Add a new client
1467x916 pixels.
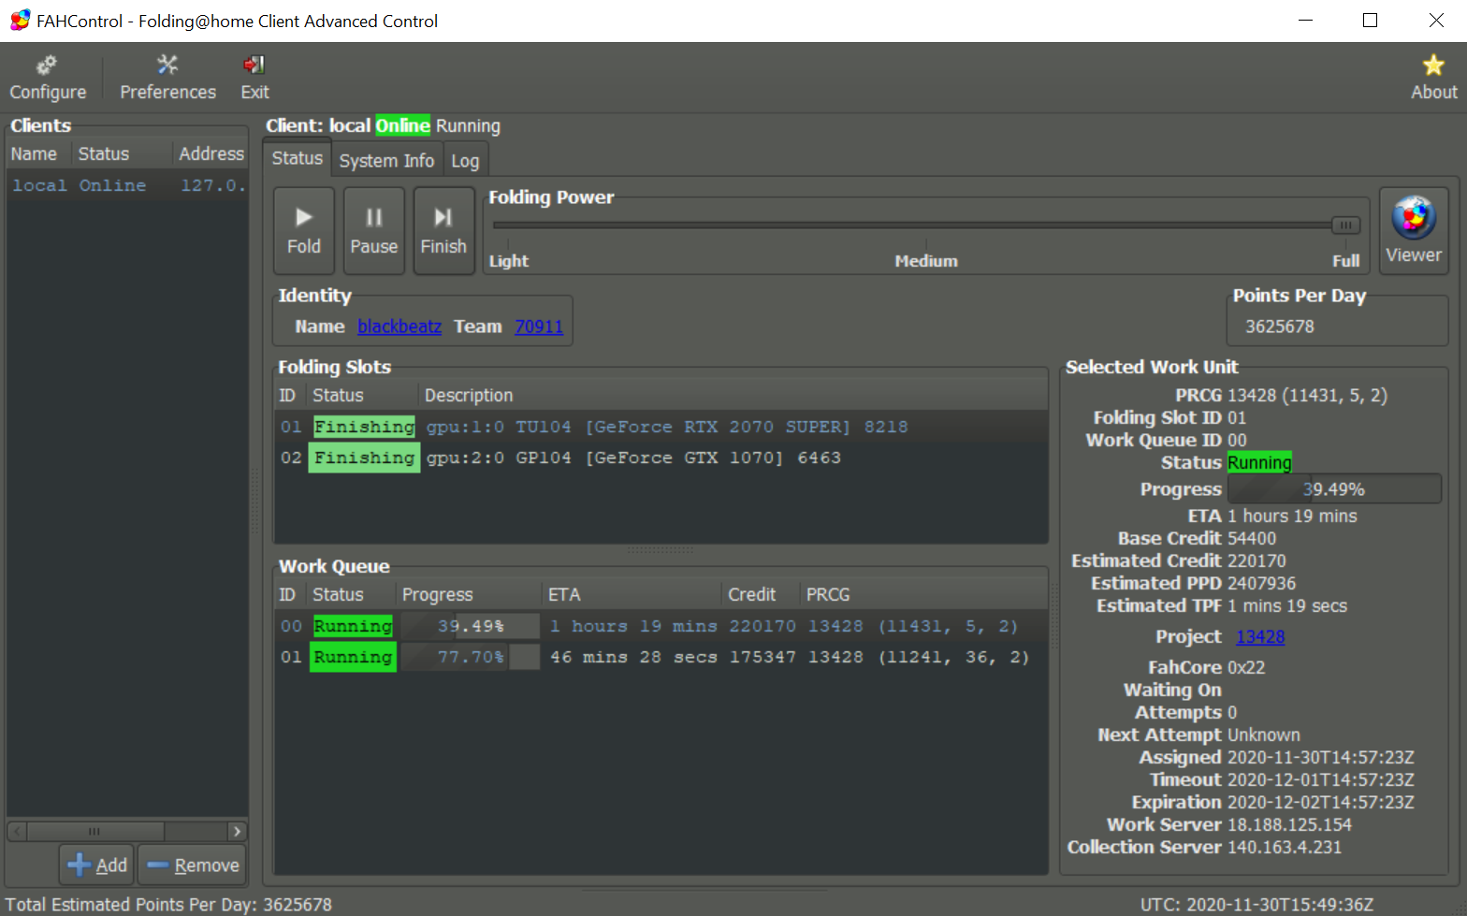click(x=97, y=865)
